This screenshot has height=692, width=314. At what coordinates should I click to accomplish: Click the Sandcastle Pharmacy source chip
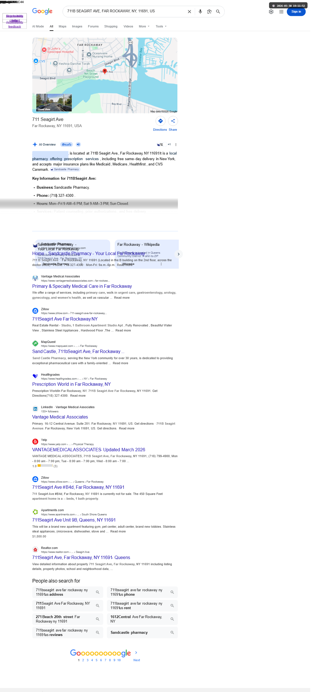pos(65,169)
